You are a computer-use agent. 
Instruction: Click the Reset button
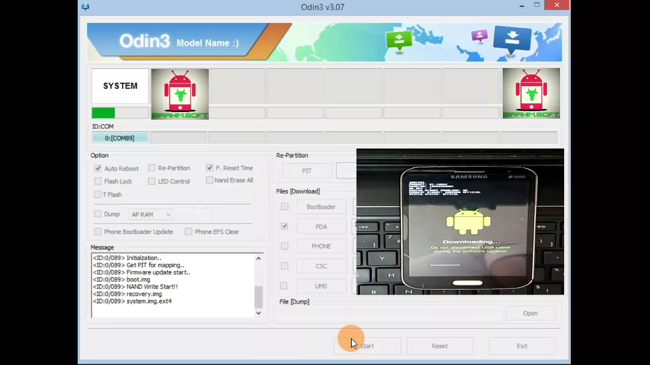pyautogui.click(x=440, y=346)
